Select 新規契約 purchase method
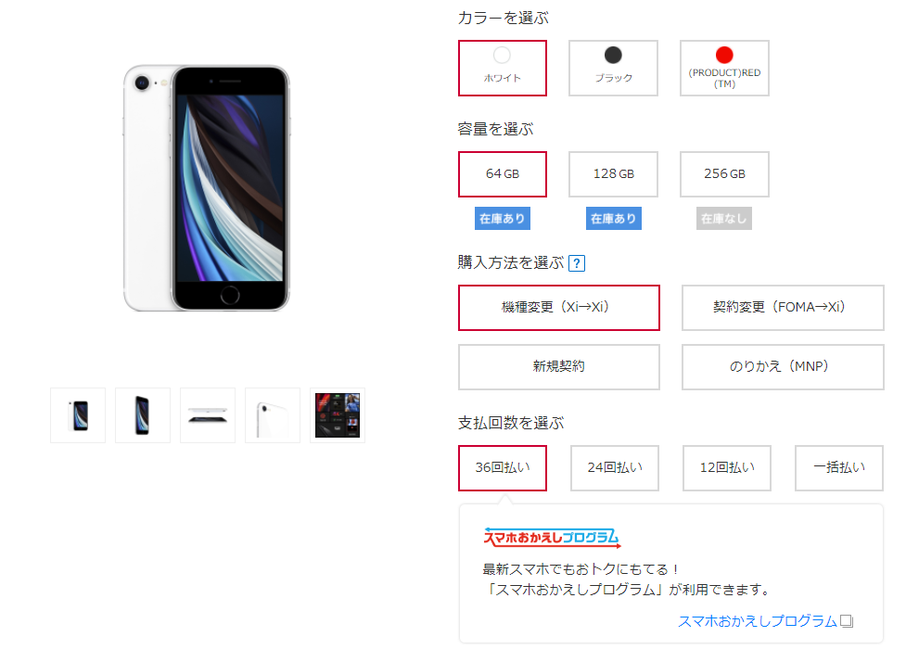Image resolution: width=906 pixels, height=662 pixels. click(x=559, y=367)
